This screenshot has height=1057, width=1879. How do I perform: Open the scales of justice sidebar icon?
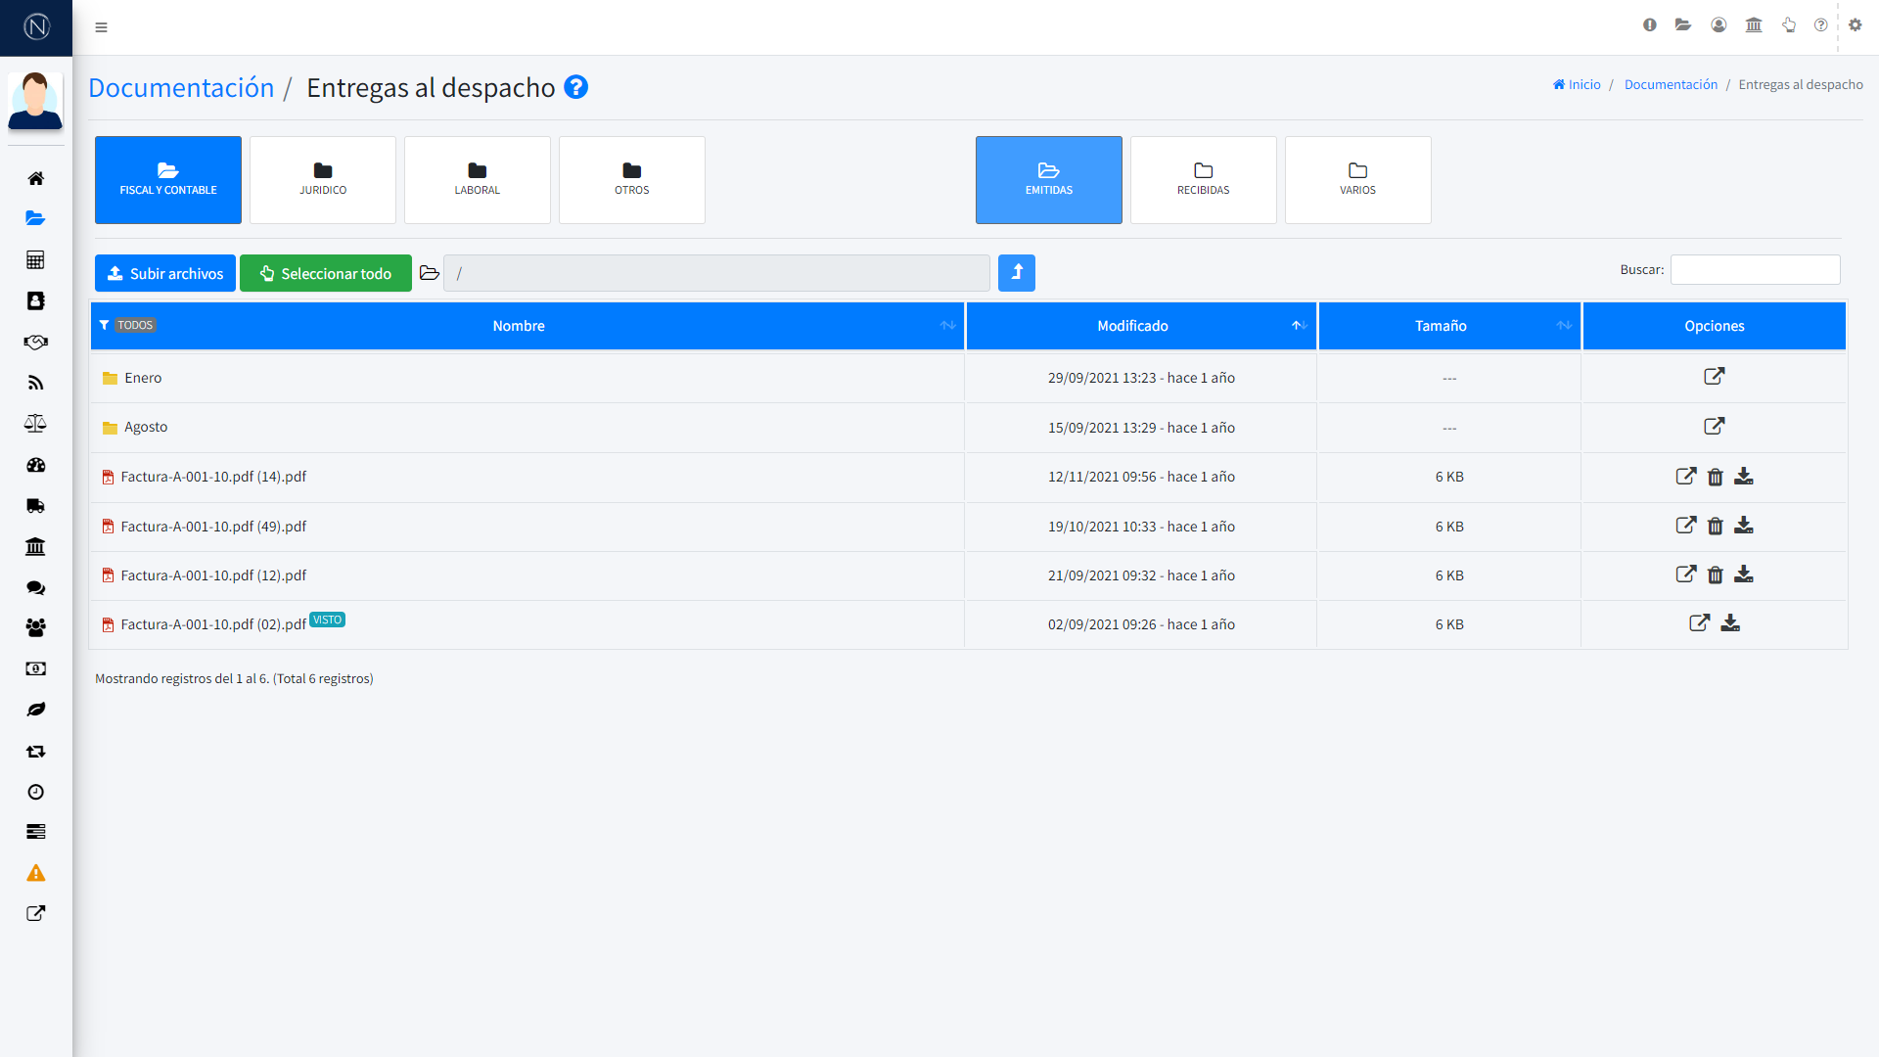[x=35, y=424]
